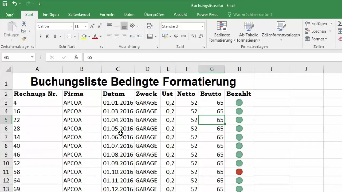Toggle wrap text icon
The height and width of the screenshot is (192, 342).
click(150, 26)
